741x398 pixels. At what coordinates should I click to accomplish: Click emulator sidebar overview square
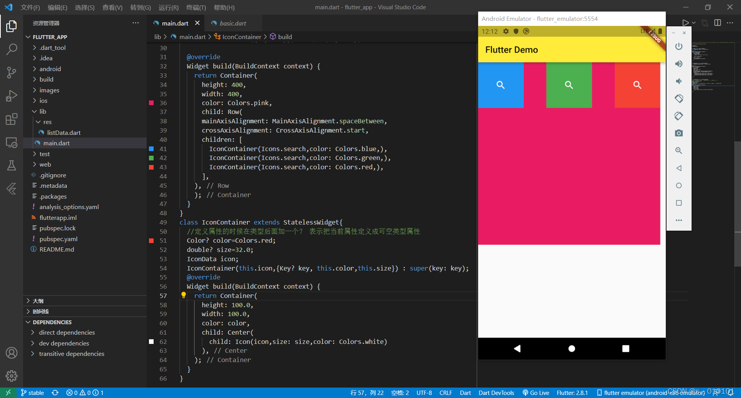pyautogui.click(x=679, y=203)
